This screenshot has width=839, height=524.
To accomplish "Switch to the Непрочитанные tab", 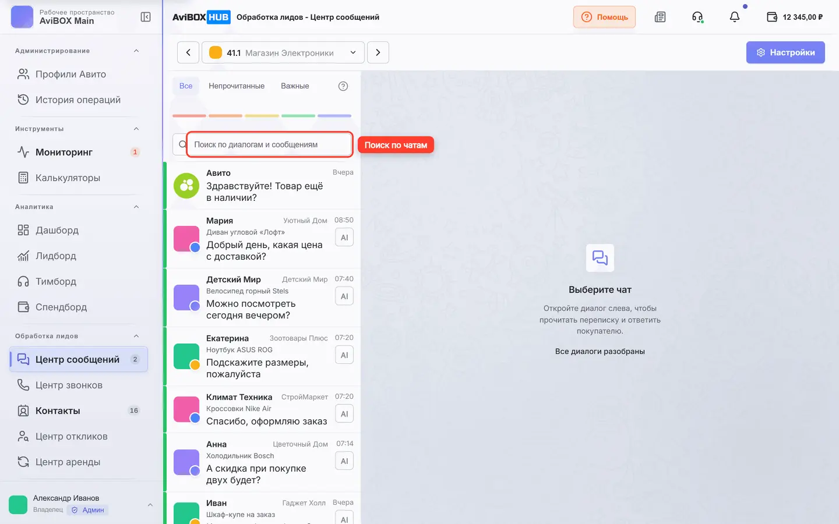I will 237,86.
